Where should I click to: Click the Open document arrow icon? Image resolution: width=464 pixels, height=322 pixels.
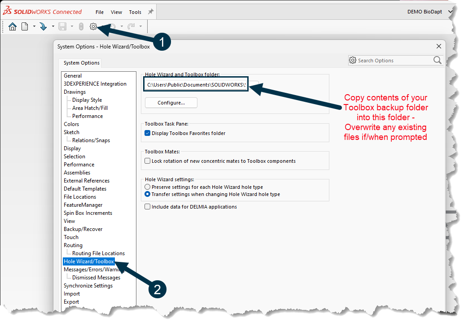coord(43,26)
